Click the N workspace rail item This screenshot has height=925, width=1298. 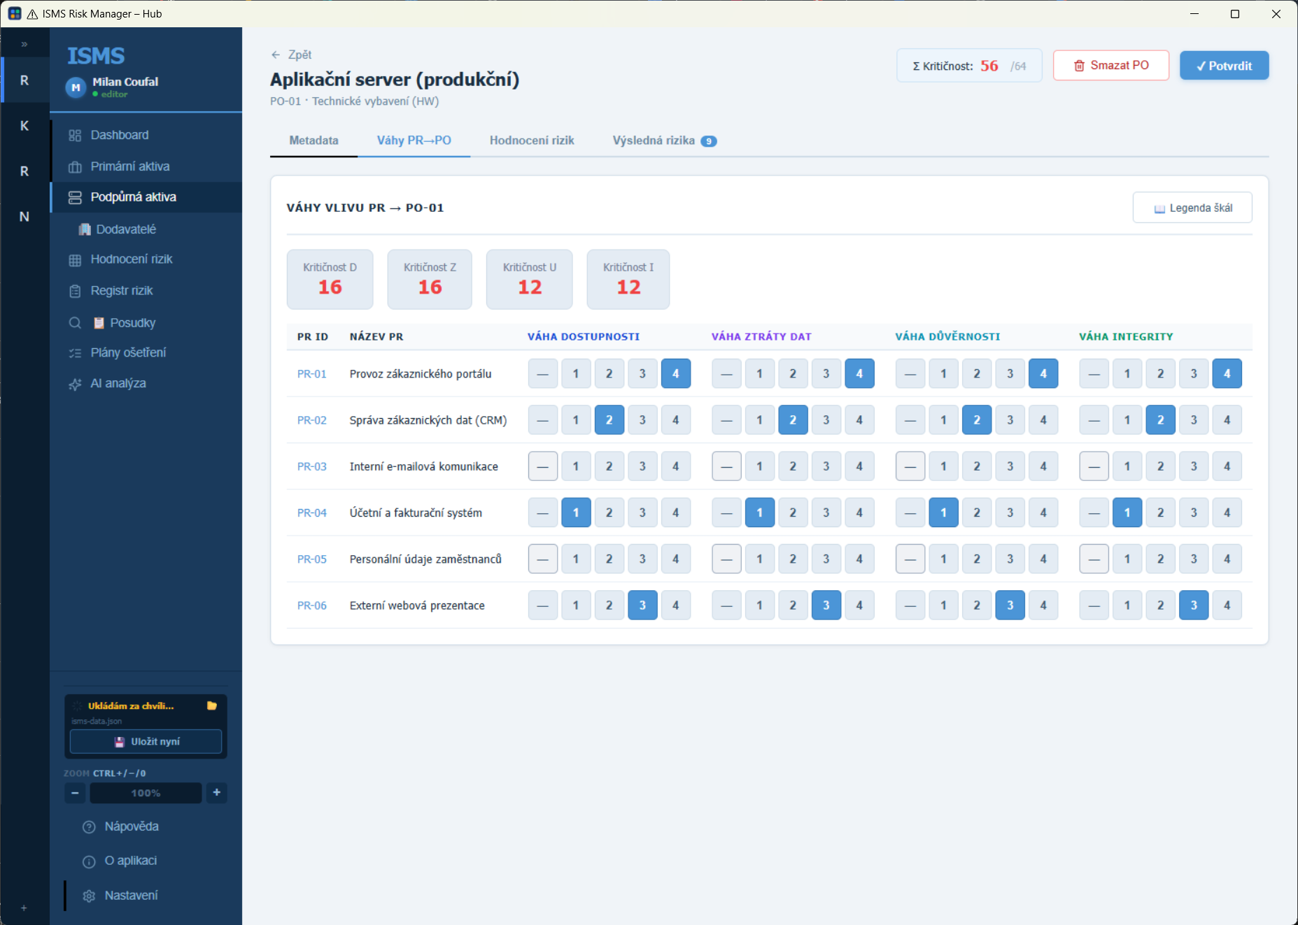pyautogui.click(x=24, y=217)
